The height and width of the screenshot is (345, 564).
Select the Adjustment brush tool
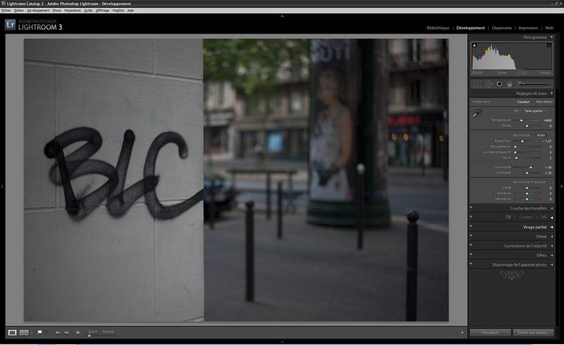[534, 84]
